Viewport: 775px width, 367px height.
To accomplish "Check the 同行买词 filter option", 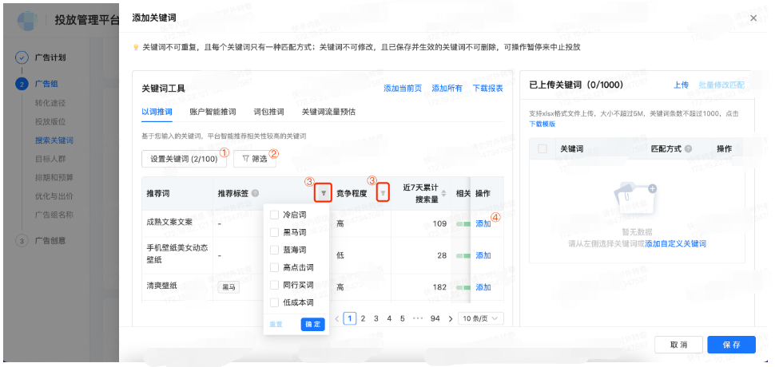I will pyautogui.click(x=274, y=285).
